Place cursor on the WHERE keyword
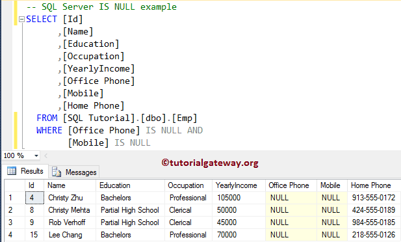This screenshot has height=242, width=401. 49,130
